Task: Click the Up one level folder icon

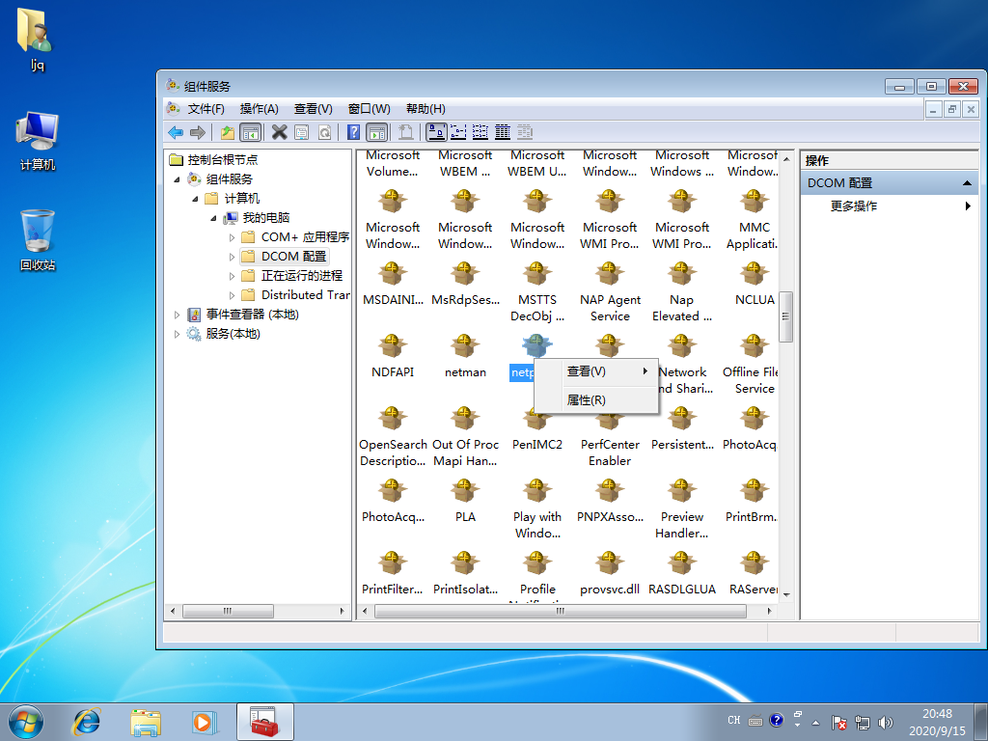Action: pyautogui.click(x=228, y=132)
